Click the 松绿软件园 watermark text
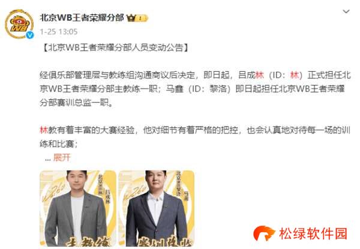The width and height of the screenshot is (360, 249). [313, 233]
